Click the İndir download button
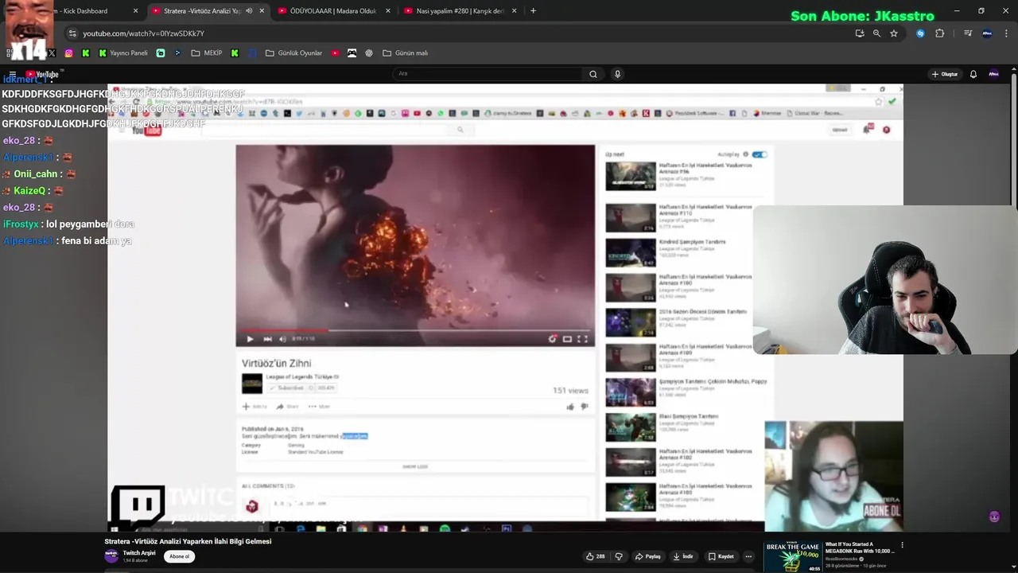 click(683, 556)
